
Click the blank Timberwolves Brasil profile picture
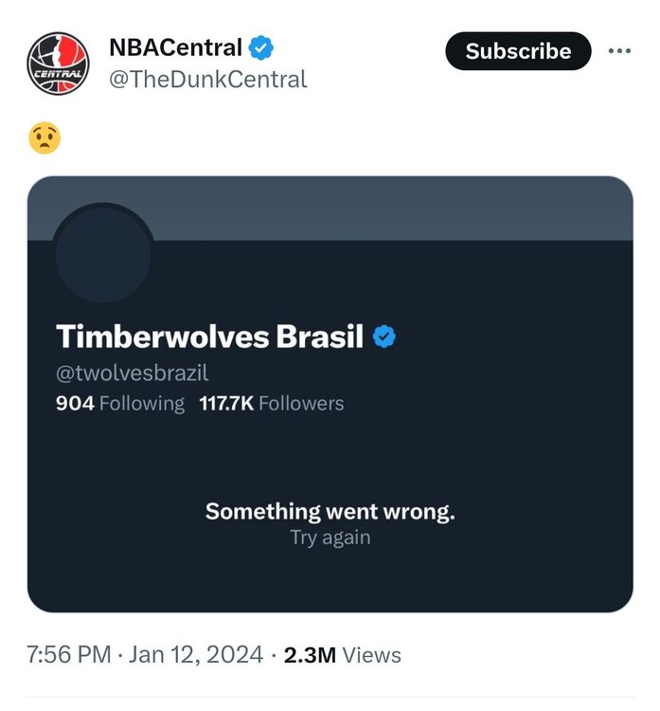103,255
